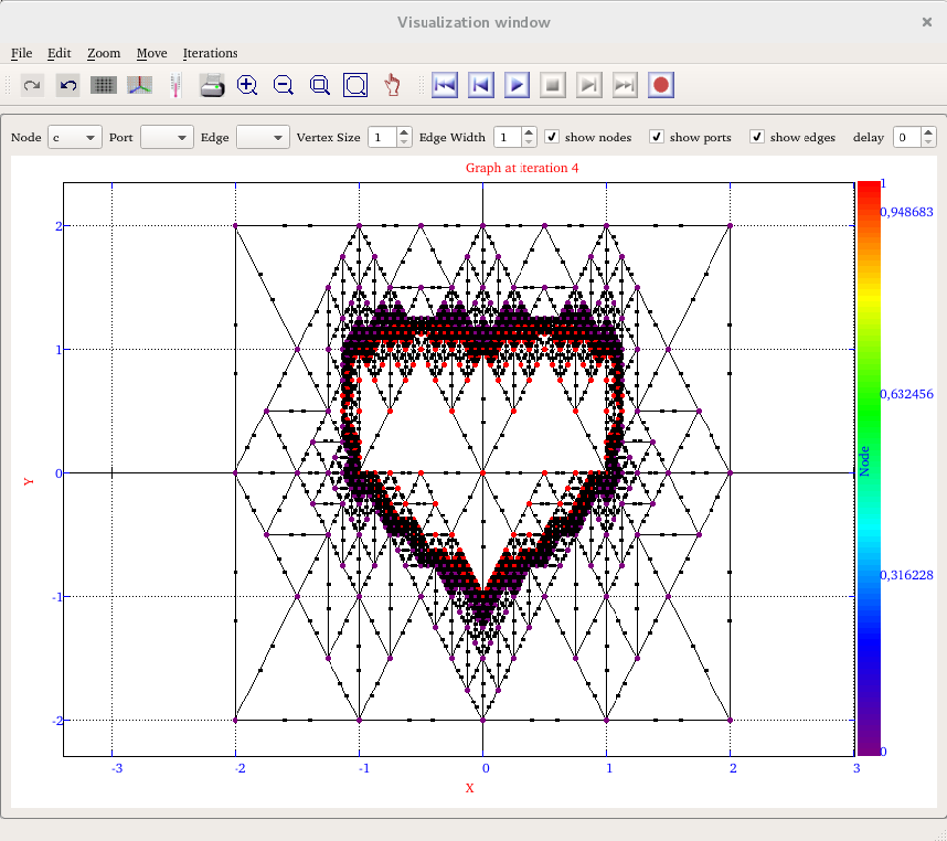Click the printer icon to print
The height and width of the screenshot is (841, 947).
point(212,86)
